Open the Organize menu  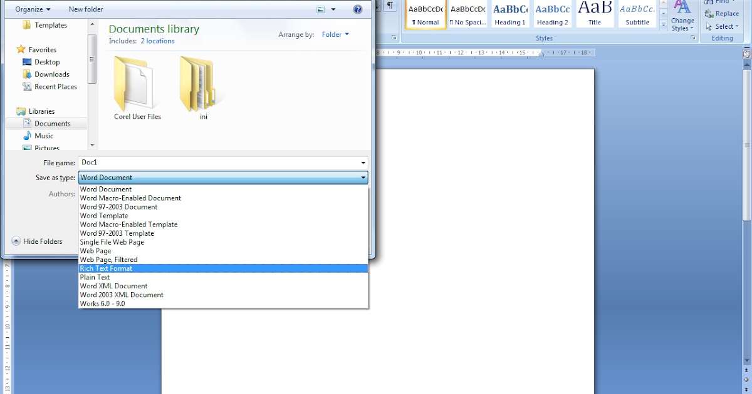33,9
